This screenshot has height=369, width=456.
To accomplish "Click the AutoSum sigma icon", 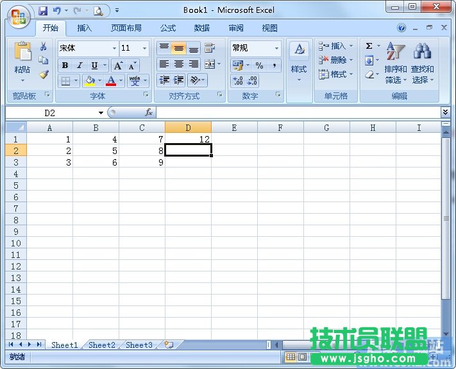I will (369, 46).
